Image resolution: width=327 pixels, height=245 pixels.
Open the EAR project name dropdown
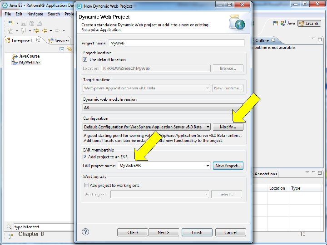208,166
